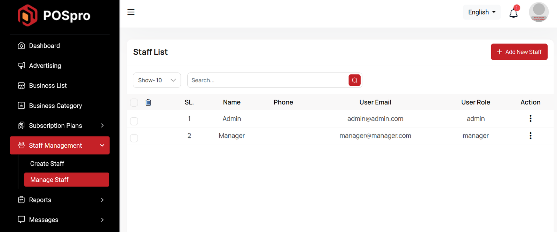Open the notifications bell
The width and height of the screenshot is (557, 232).
[513, 13]
